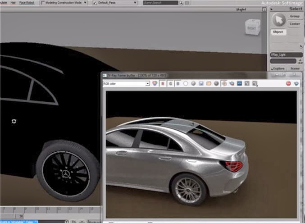
Task: Load an image with the folder icon
Action: pos(209,83)
